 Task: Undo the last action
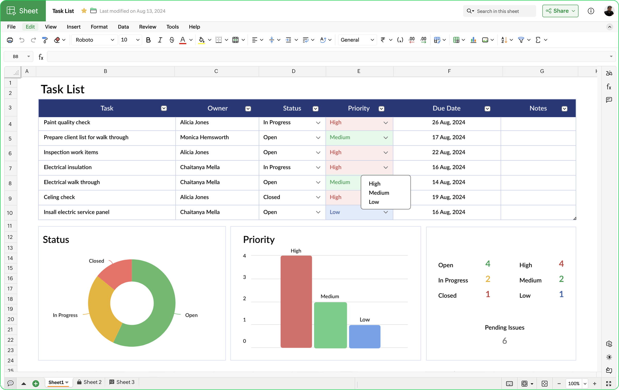(x=22, y=40)
